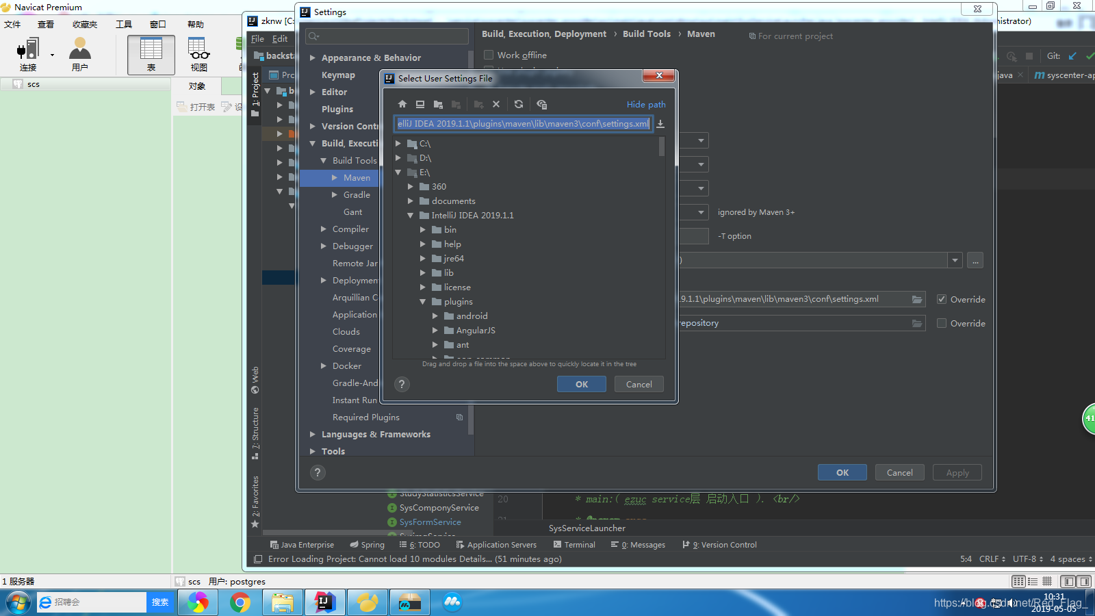Click the Hide path link
Image resolution: width=1095 pixels, height=616 pixels.
click(x=646, y=104)
